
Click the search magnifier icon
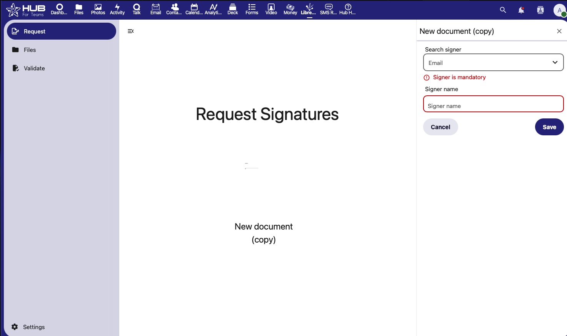[x=503, y=10]
